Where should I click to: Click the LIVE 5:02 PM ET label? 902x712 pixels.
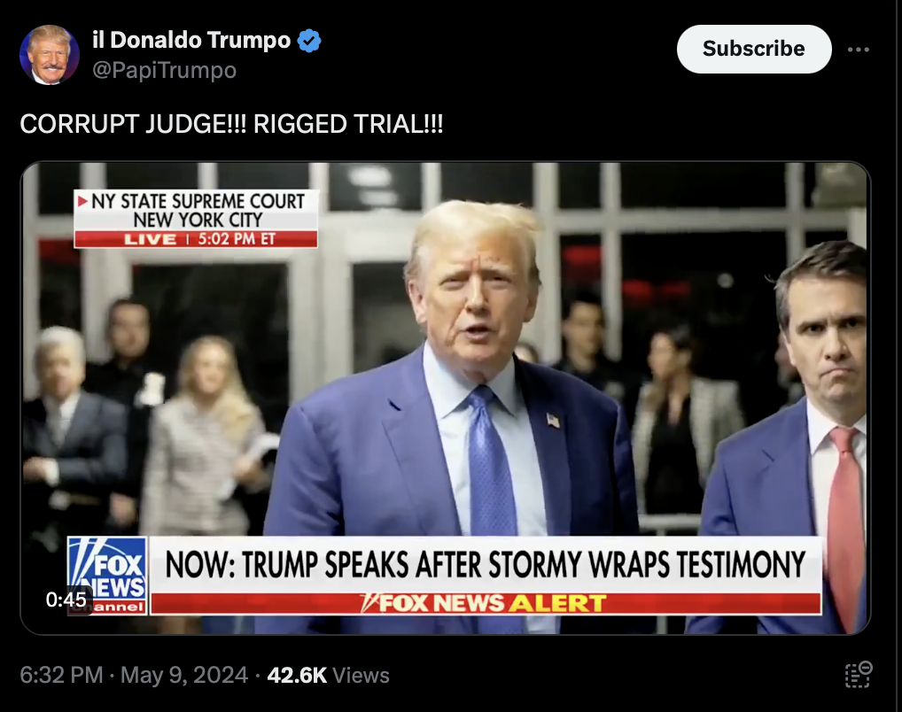point(197,239)
